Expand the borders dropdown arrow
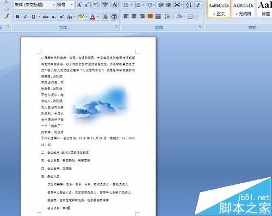 195,16
